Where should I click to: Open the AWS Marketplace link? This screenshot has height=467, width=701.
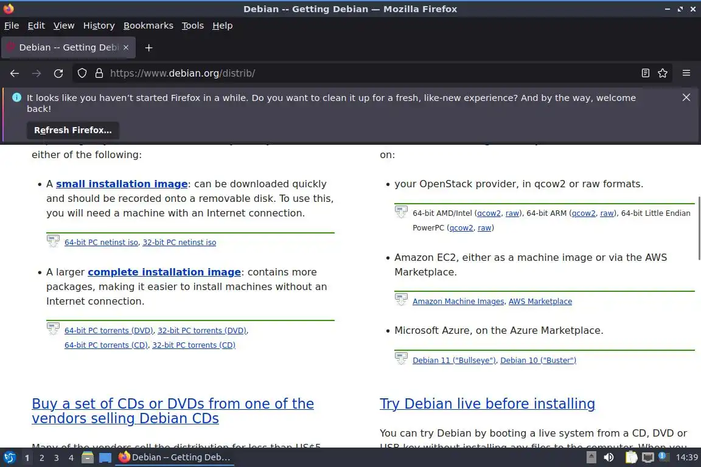click(540, 301)
